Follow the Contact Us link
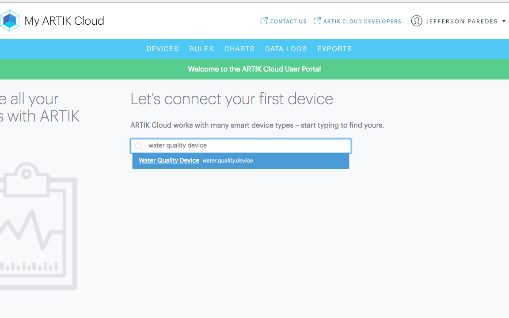This screenshot has height=318, width=509. (288, 21)
